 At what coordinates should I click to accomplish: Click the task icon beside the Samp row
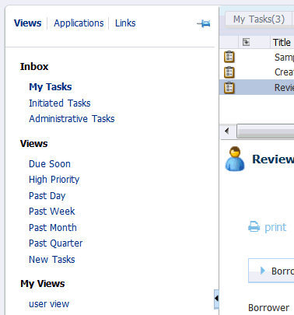tap(229, 57)
